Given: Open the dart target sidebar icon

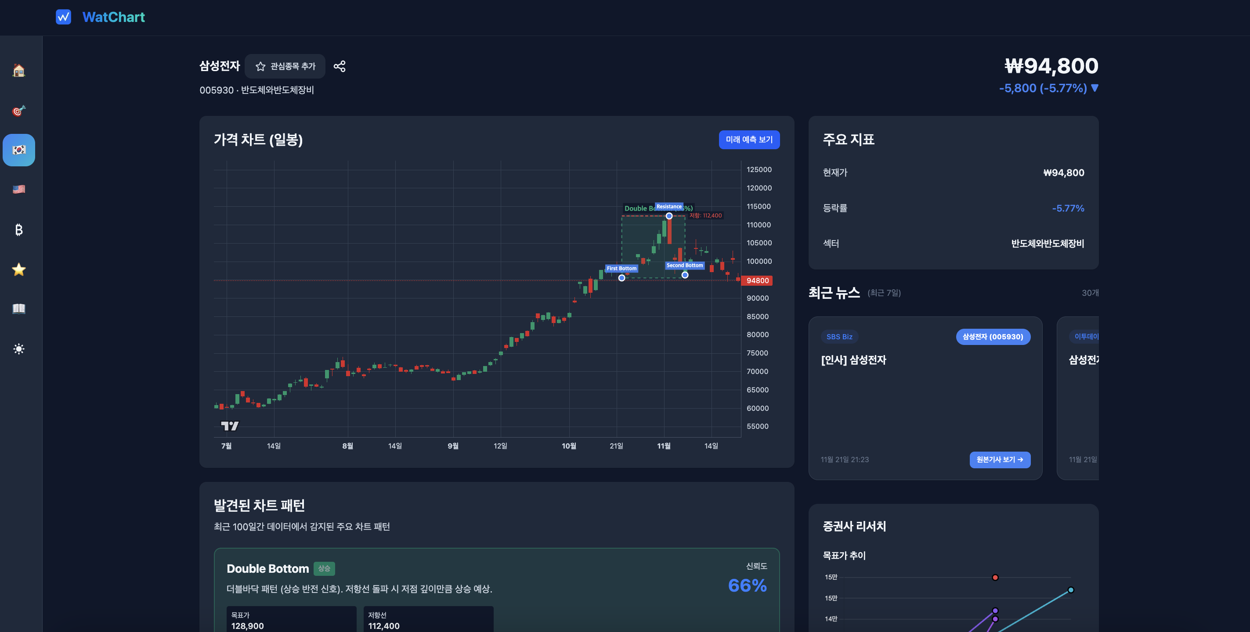Looking at the screenshot, I should (18, 111).
